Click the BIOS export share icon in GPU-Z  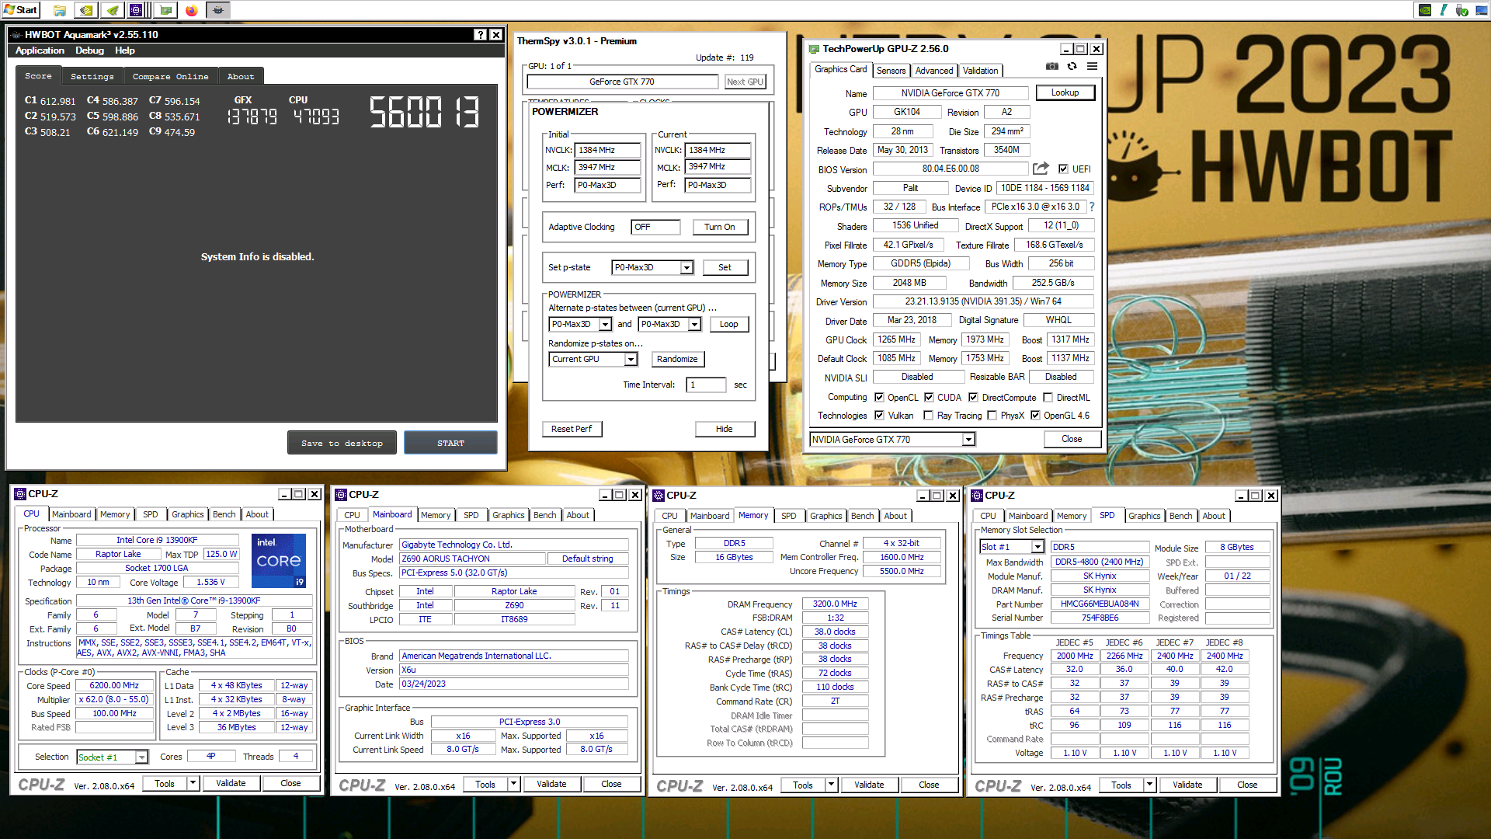pos(1041,169)
